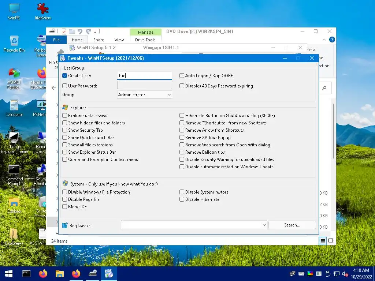
Task: Open File Explorer from the taskbar
Action: pyautogui.click(x=60, y=274)
